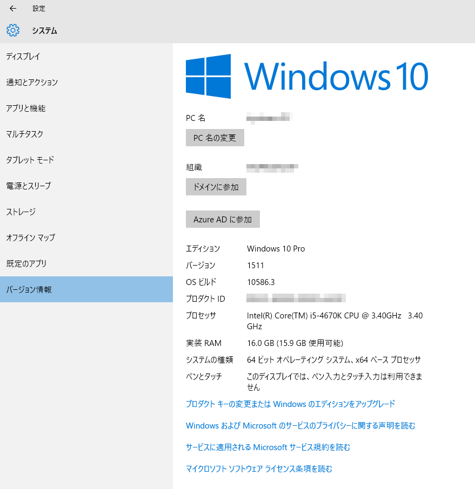Click the 16.0 GB RAM value
475x489 pixels.
tap(295, 343)
